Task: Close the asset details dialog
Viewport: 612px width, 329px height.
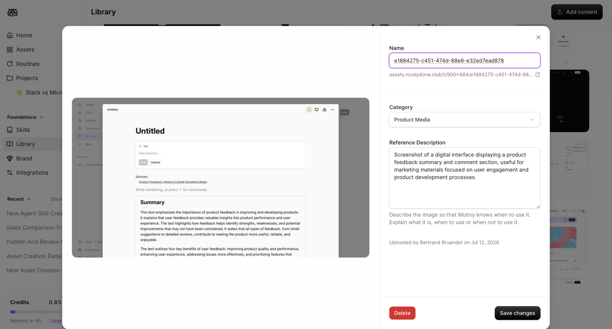Action: pos(538,37)
